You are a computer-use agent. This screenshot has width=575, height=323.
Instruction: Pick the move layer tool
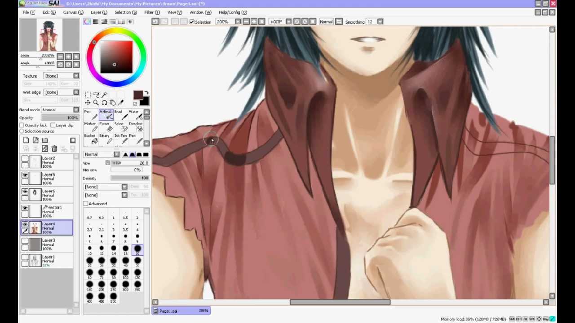tap(88, 103)
